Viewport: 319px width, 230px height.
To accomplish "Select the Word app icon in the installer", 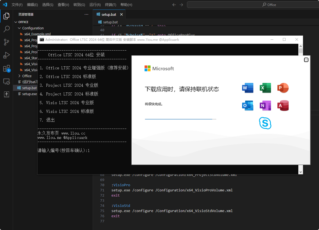I will coord(248,88).
